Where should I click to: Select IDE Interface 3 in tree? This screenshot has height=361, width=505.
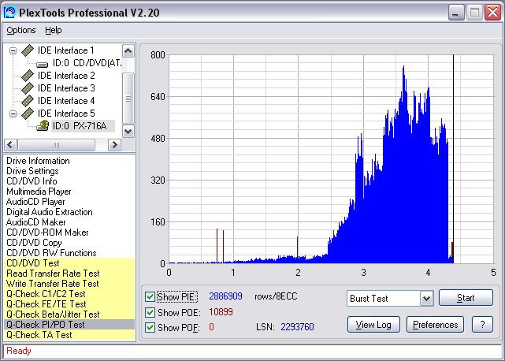(67, 88)
